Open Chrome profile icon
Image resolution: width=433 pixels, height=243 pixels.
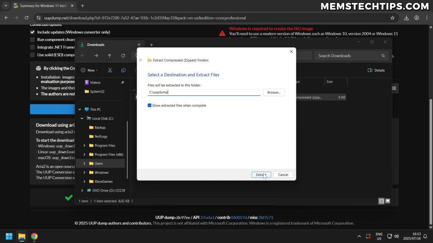417,18
